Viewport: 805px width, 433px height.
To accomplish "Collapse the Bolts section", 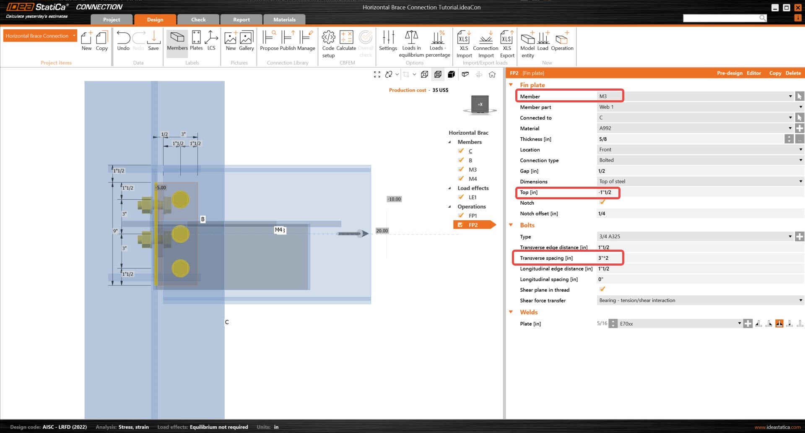I will coord(511,225).
